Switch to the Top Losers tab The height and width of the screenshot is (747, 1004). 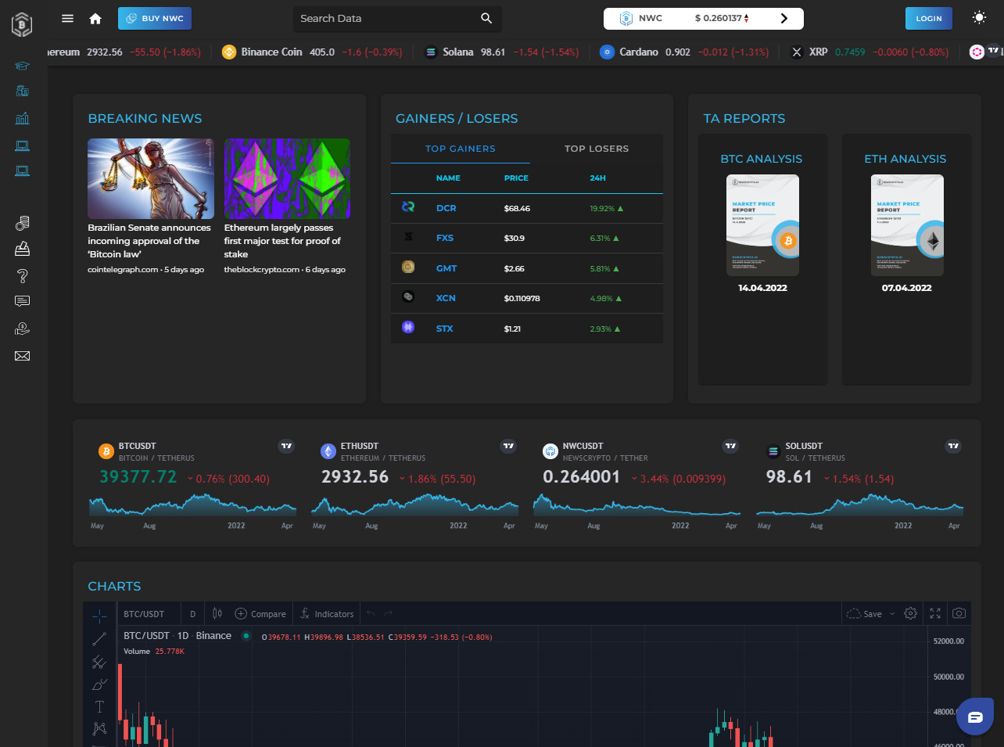pyautogui.click(x=597, y=149)
